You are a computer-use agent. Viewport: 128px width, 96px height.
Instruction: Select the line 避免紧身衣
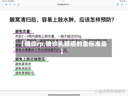(23, 64)
